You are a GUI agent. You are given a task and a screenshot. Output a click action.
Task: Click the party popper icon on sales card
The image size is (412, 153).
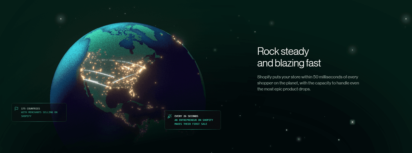tap(170, 116)
